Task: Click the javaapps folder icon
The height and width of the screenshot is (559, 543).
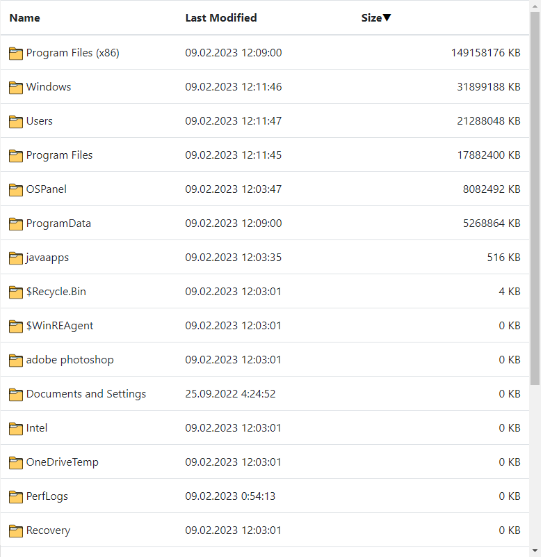Action: point(15,258)
